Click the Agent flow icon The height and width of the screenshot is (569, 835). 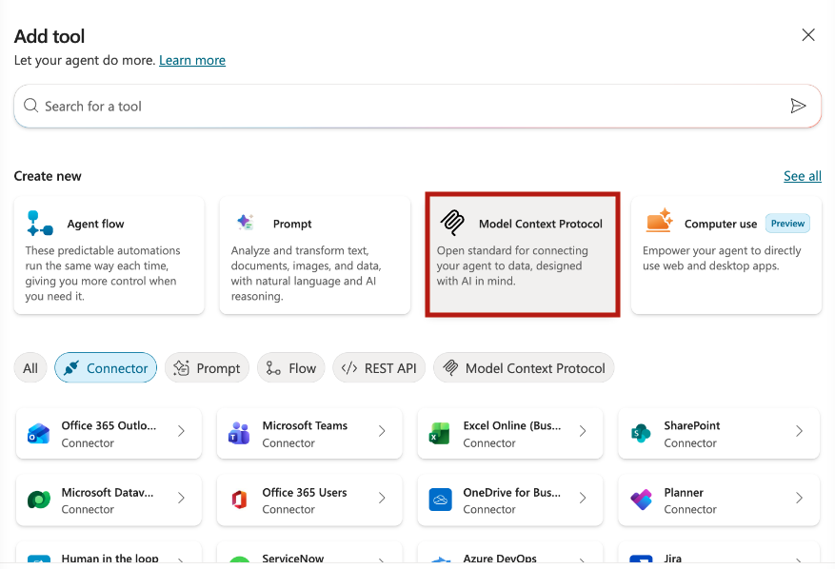click(x=40, y=223)
